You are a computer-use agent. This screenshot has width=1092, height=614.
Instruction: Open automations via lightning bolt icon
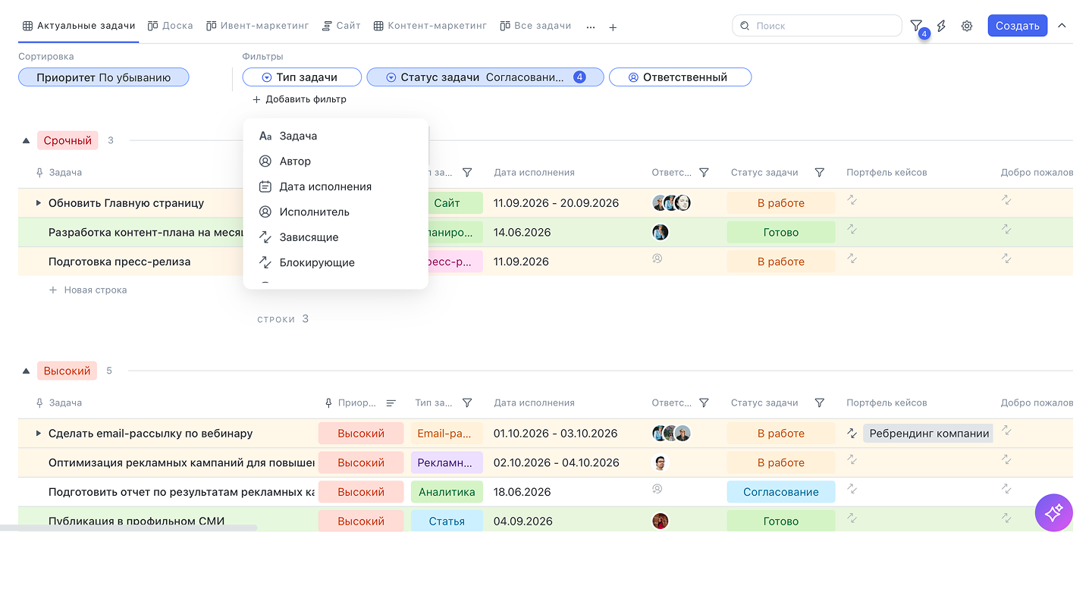[x=941, y=26]
